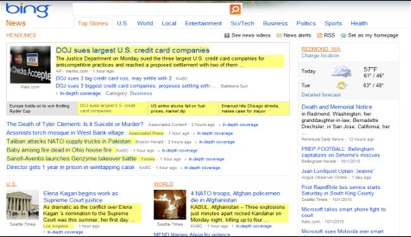This screenshot has height=237, width=411.
Task: Click the orange search magnifier button
Action: click(235, 9)
